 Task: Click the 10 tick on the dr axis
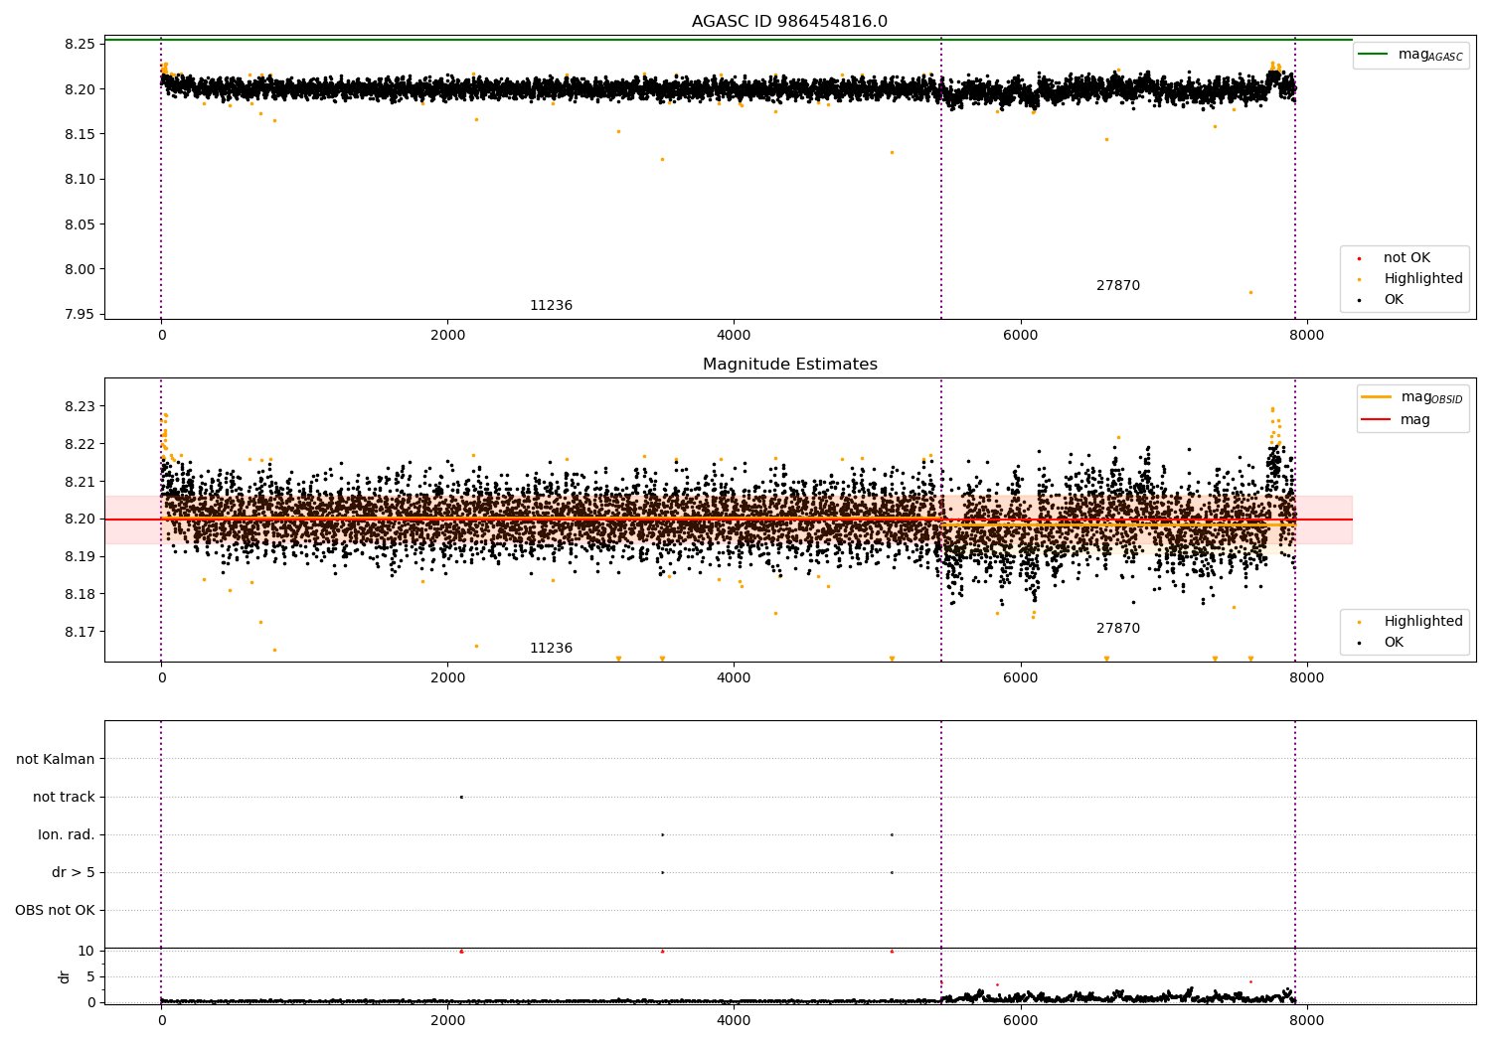click(x=86, y=951)
